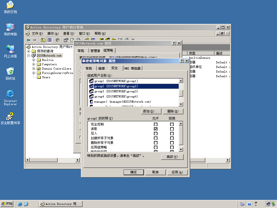The height and width of the screenshot is (208, 277).
Task: Expand the 保存的查询 tree node
Action: click(28, 51)
